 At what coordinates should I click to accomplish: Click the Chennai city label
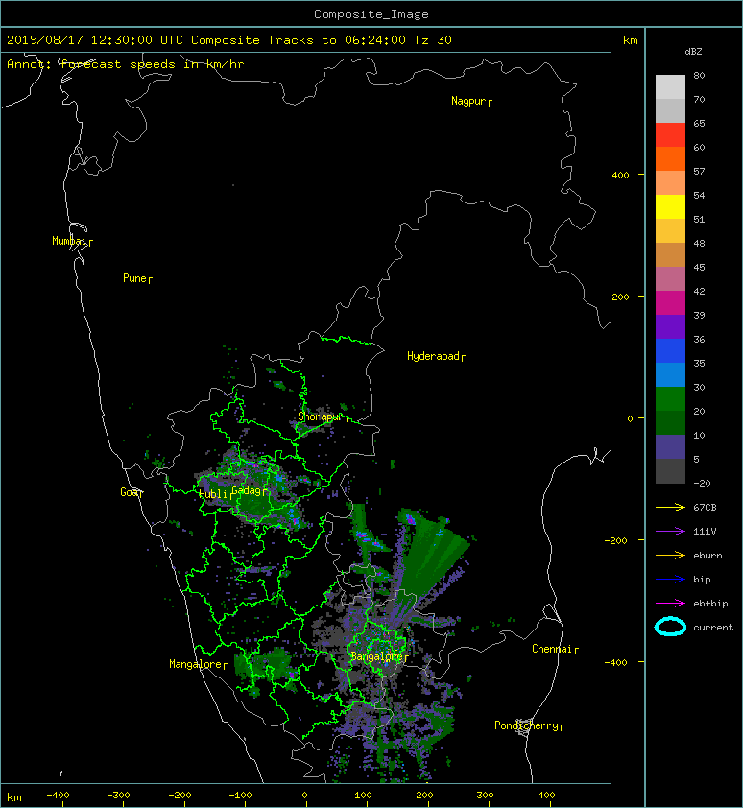pyautogui.click(x=552, y=649)
